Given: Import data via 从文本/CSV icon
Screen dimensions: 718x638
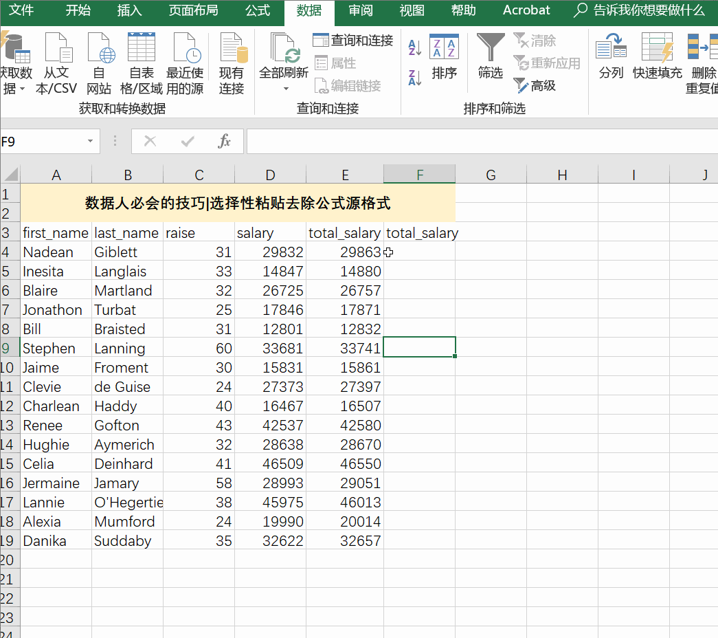Looking at the screenshot, I should (58, 48).
